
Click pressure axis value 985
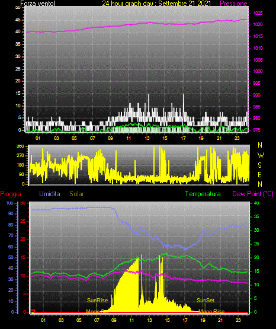point(256,107)
